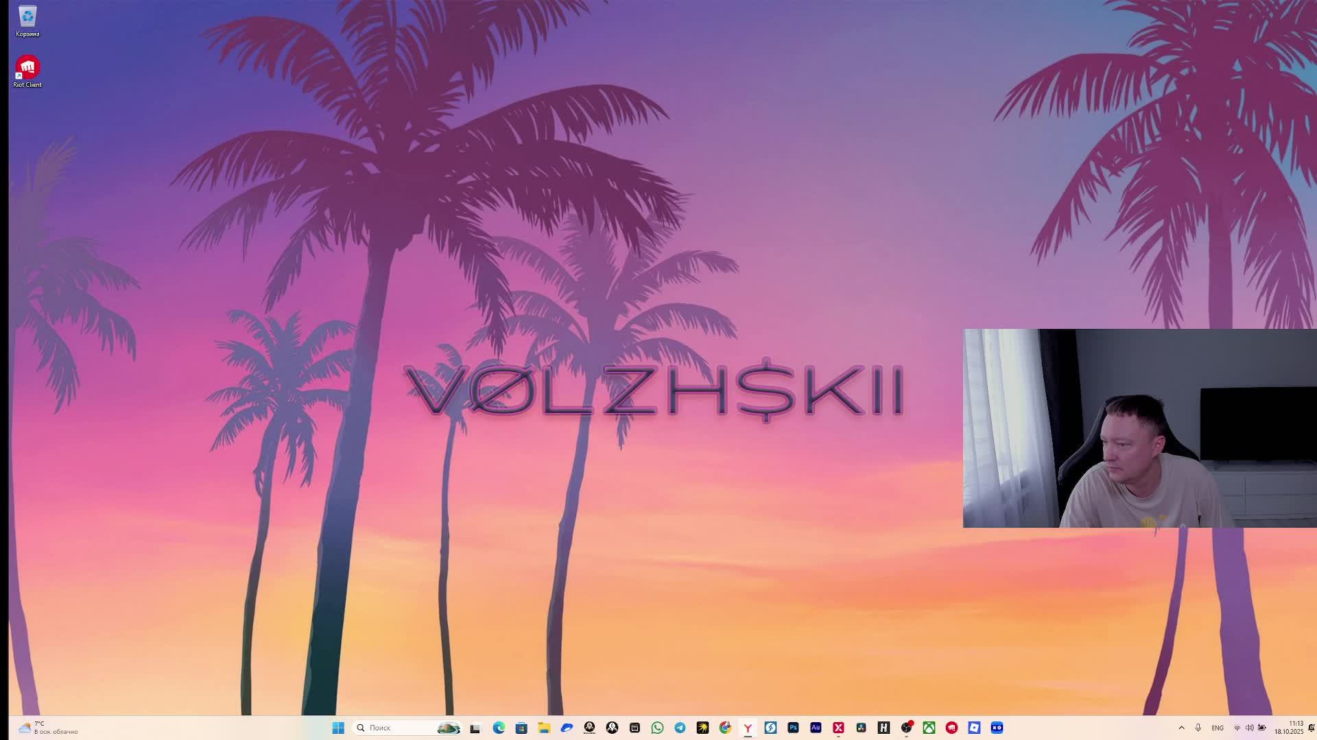Select the Yandex Browser taskbar icon

(x=748, y=728)
